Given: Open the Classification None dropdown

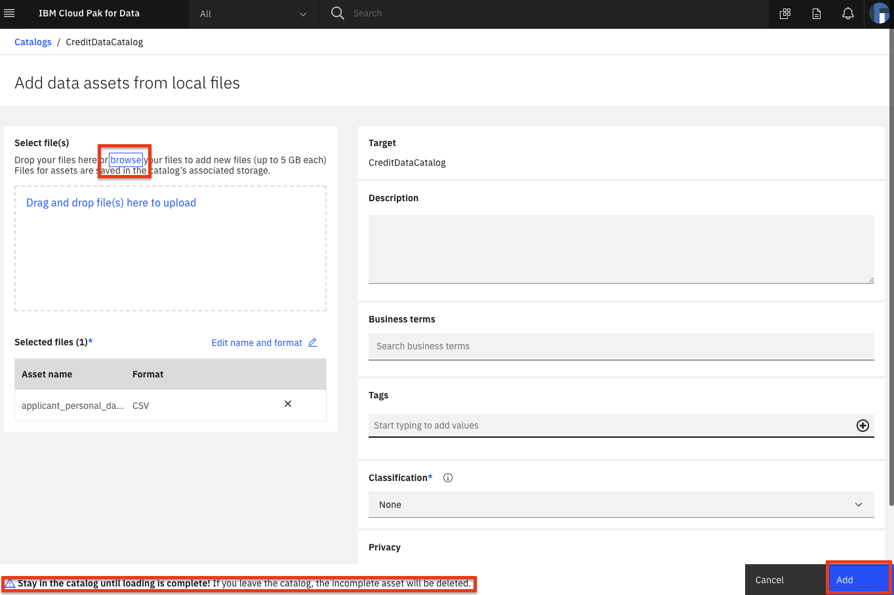Looking at the screenshot, I should tap(621, 505).
